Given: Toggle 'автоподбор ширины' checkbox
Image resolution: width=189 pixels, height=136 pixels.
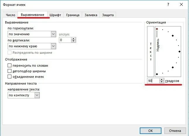Looking at the screenshot, I should pos(9,71).
